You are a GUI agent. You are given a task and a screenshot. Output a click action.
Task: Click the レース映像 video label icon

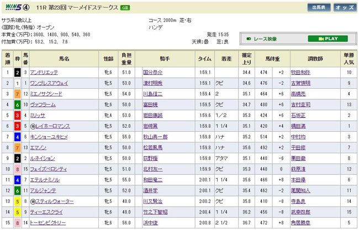click(x=264, y=39)
